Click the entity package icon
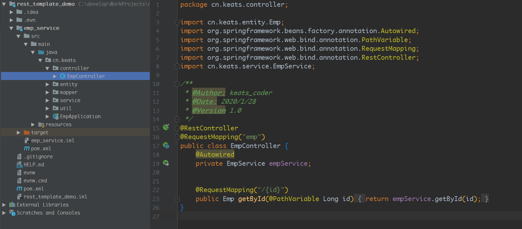Image resolution: width=522 pixels, height=229 pixels. click(x=56, y=84)
